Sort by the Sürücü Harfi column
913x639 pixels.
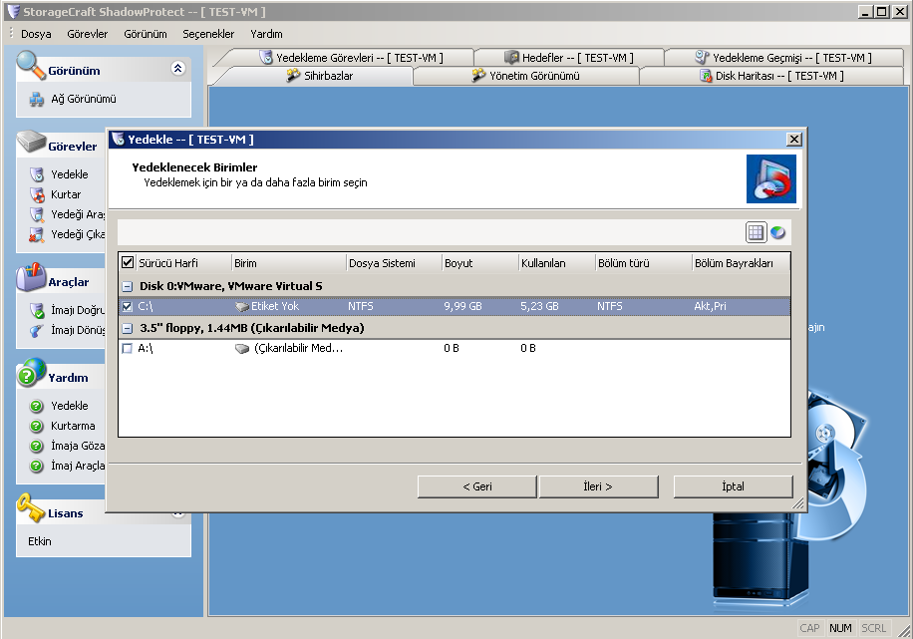[x=183, y=263]
